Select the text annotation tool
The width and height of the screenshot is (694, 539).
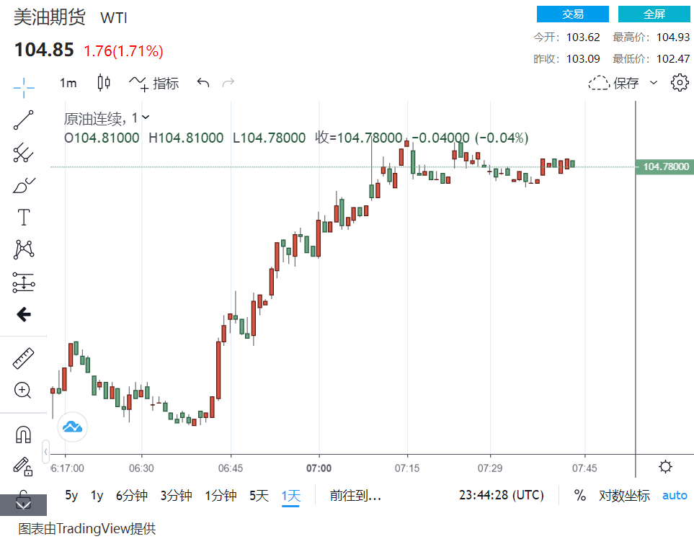24,217
